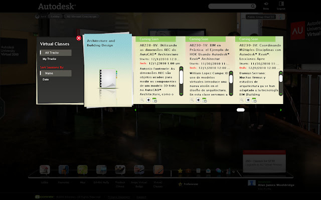Open the Architecture and Building Design track card
The height and width of the screenshot is (200, 321).
pyautogui.click(x=108, y=70)
